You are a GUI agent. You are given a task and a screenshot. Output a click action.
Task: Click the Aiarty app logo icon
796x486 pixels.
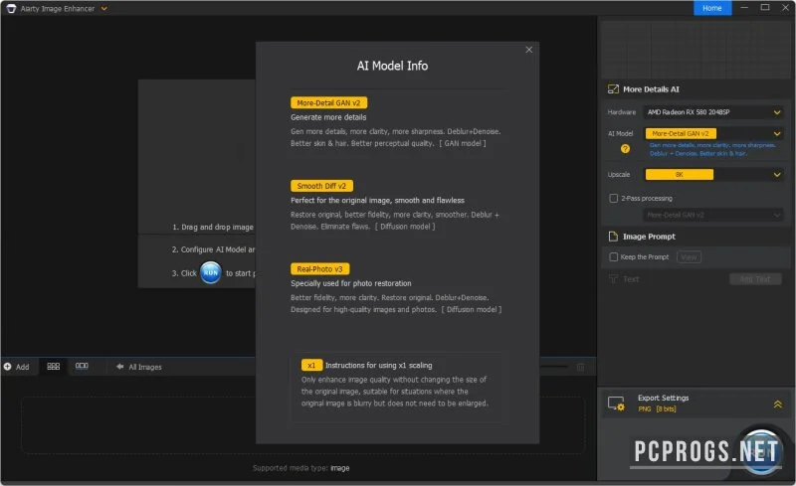click(11, 8)
